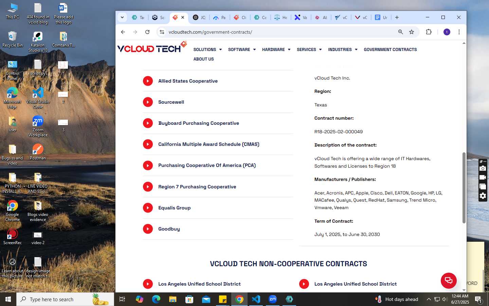489x306 pixels.
Task: Show hidden system tray icons
Action: (x=429, y=299)
